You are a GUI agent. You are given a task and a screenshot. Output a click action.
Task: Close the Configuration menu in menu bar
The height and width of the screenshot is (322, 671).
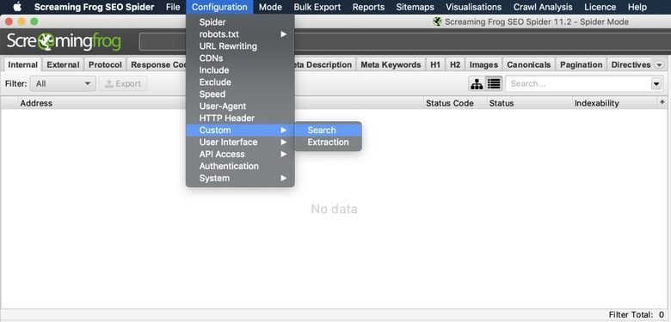219,7
